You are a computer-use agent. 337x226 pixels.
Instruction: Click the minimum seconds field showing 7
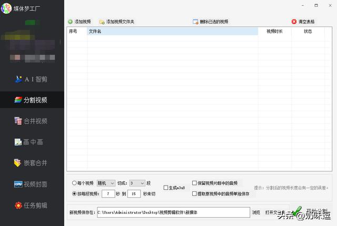[x=108, y=193]
